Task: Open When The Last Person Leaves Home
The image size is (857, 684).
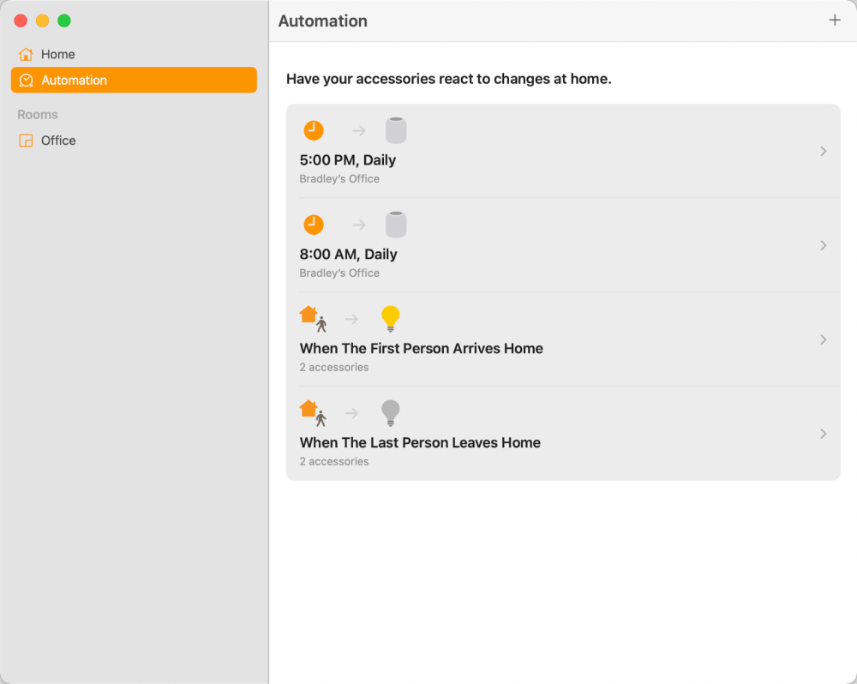Action: 420,443
